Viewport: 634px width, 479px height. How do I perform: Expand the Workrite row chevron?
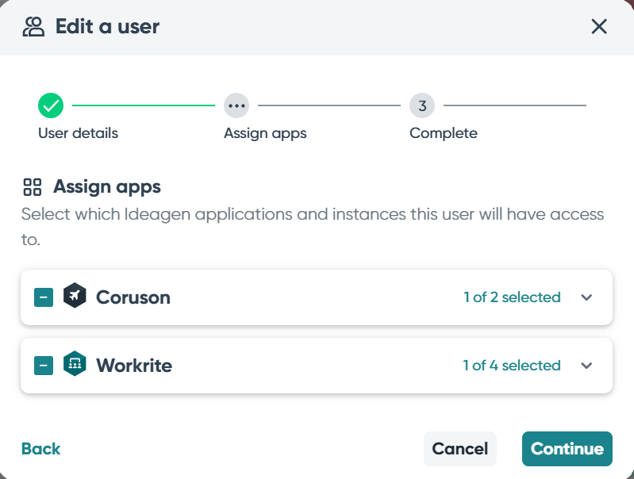point(586,366)
